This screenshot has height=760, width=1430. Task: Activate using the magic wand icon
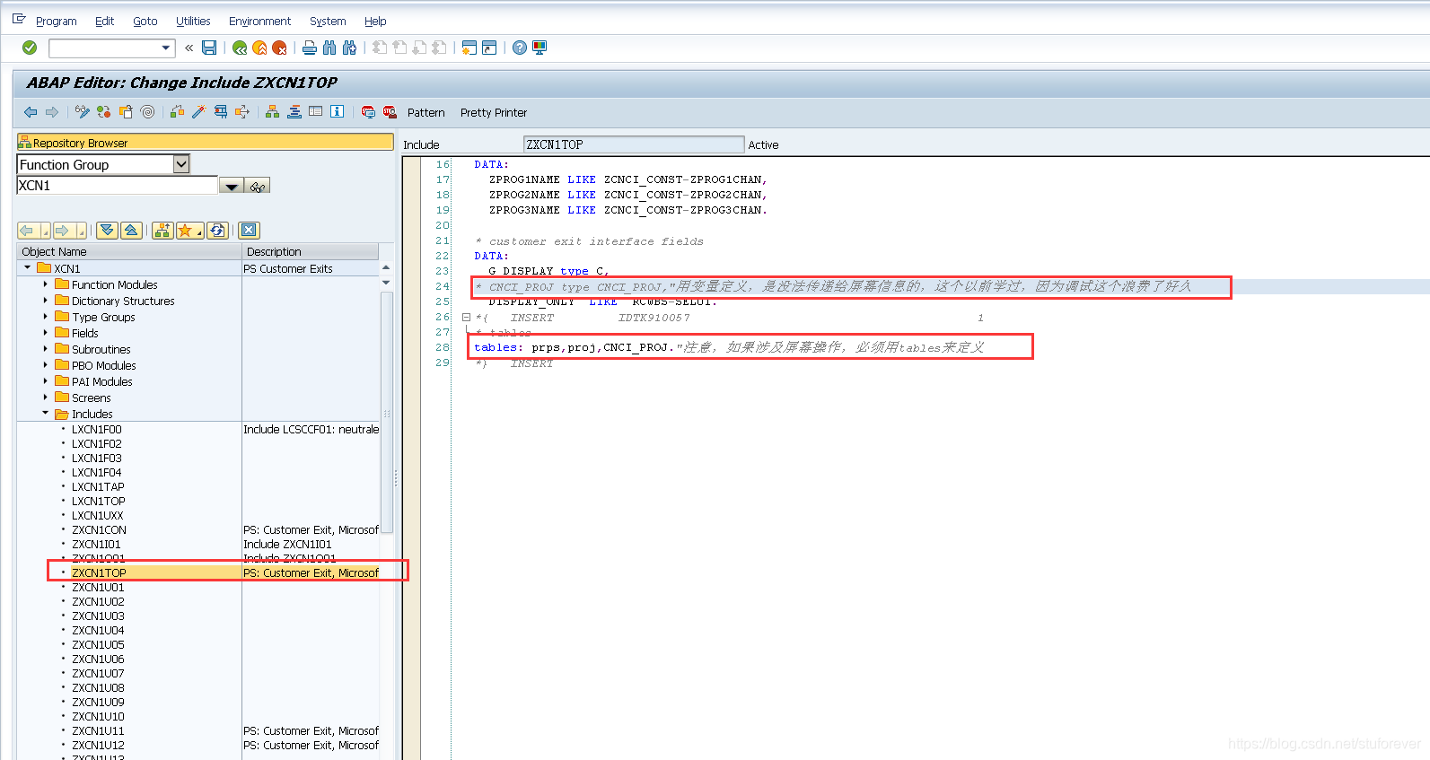pos(198,112)
